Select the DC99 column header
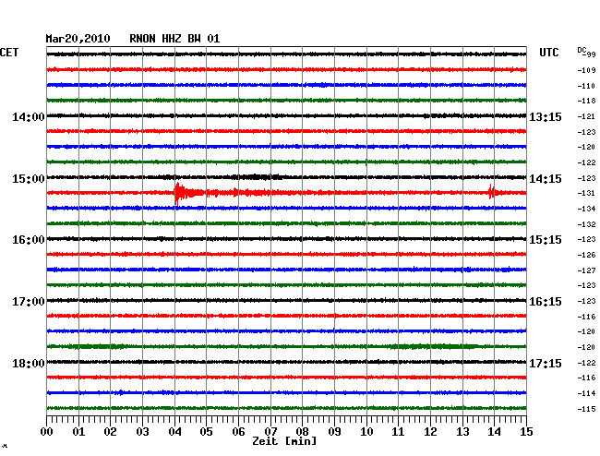 tap(586, 52)
